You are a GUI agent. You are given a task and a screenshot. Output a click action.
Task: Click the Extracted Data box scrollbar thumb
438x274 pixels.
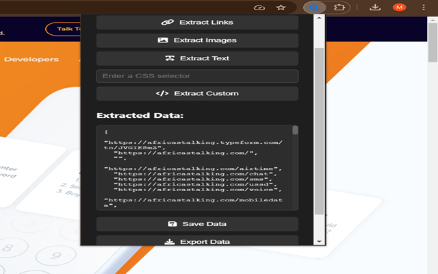(x=295, y=130)
